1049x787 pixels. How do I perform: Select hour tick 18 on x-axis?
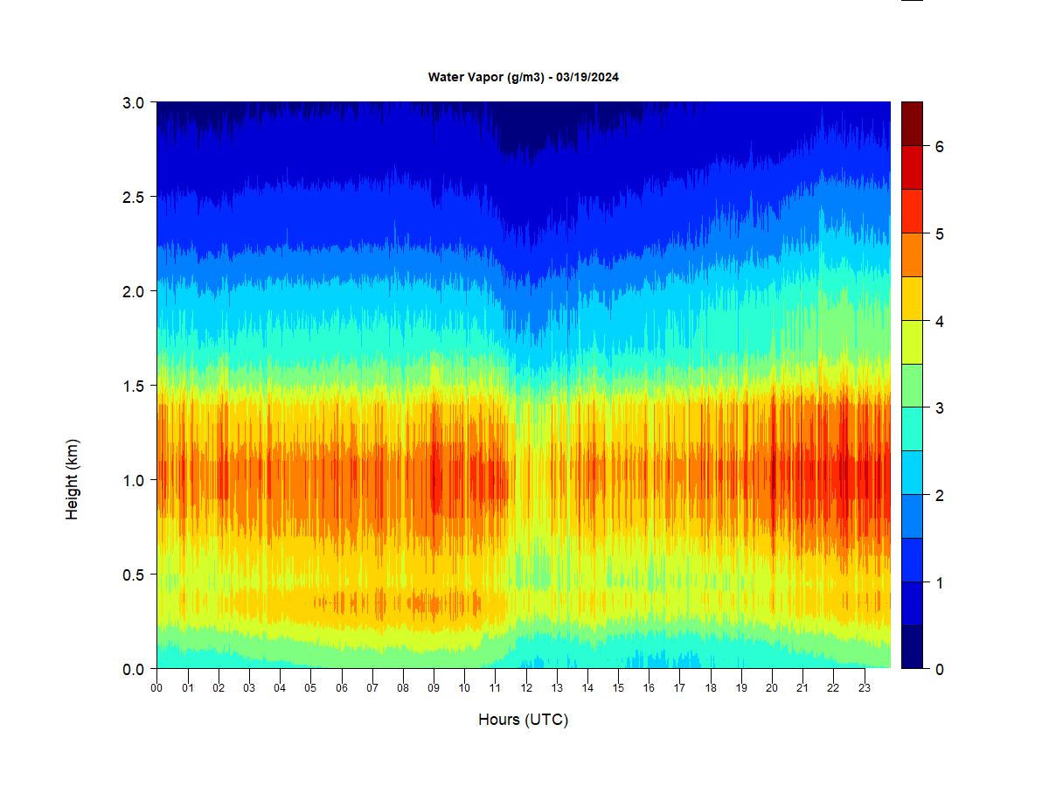click(711, 688)
